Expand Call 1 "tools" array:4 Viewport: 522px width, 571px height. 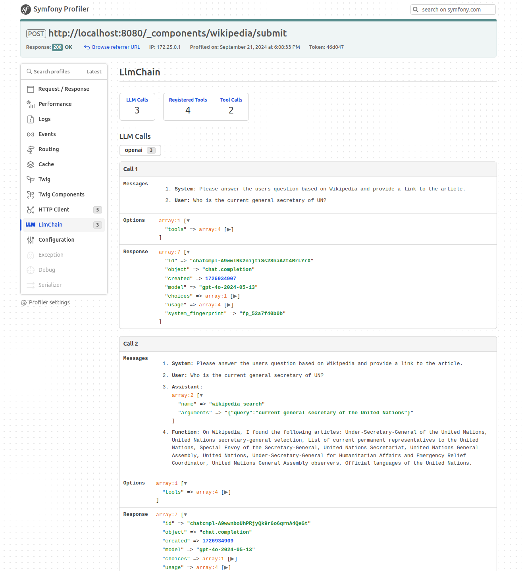pyautogui.click(x=229, y=229)
